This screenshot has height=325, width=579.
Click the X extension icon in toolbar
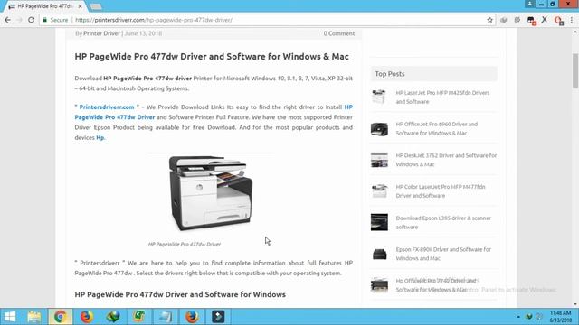pos(545,20)
